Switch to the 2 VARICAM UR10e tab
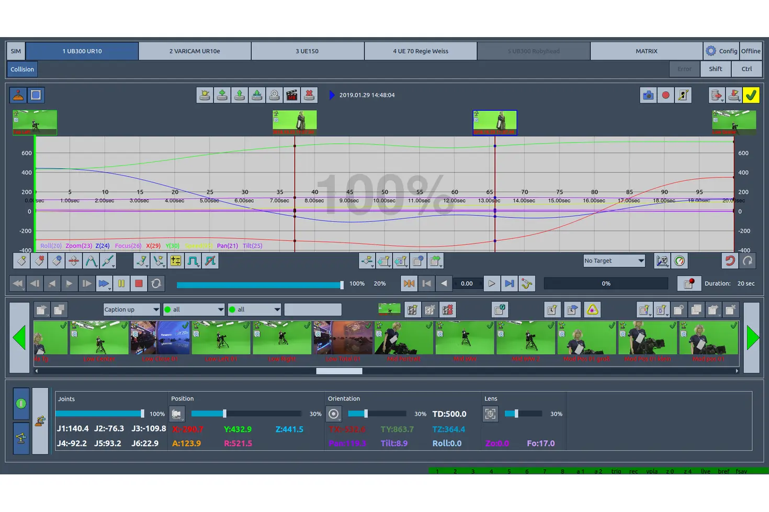Screen dimensions: 769x512 (195, 51)
